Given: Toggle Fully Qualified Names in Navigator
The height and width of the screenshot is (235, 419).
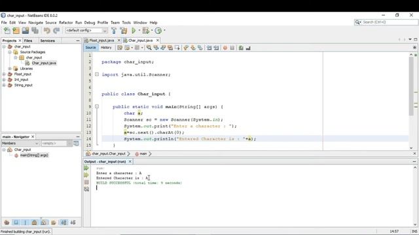Looking at the screenshot, I should click(54, 222).
